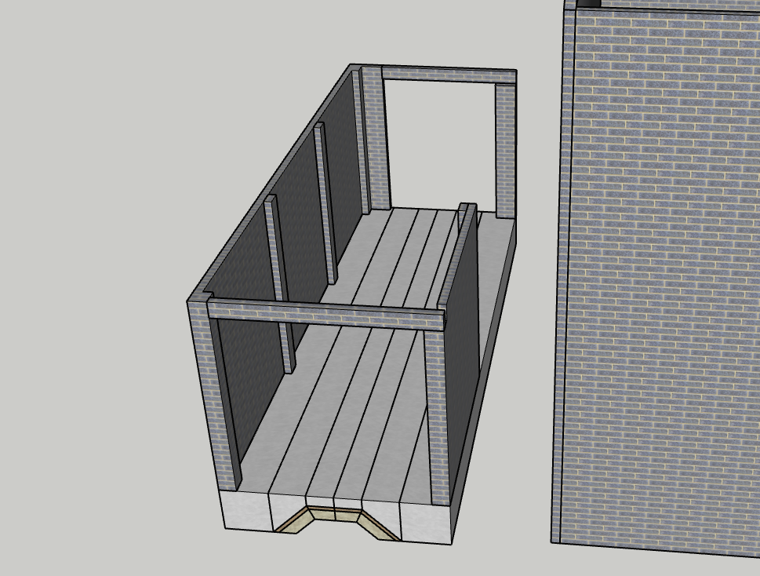Click the trapezoidal opening at the base
The width and height of the screenshot is (760, 576).
(x=337, y=535)
